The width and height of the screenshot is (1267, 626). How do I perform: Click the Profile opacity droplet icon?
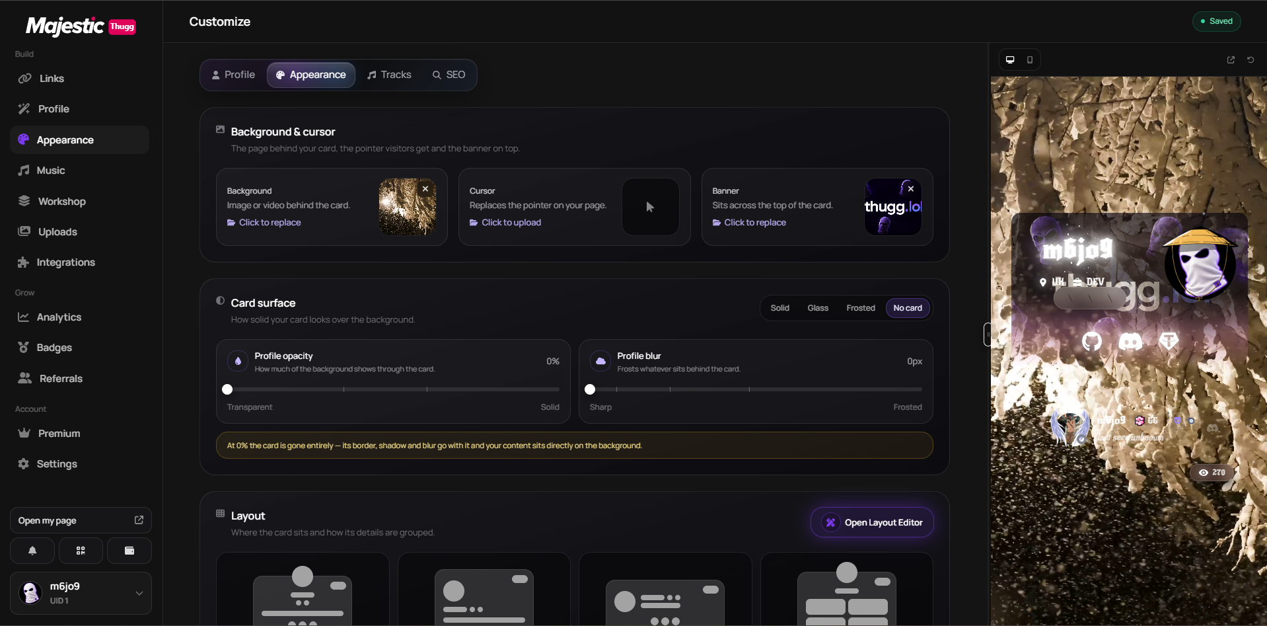click(238, 361)
